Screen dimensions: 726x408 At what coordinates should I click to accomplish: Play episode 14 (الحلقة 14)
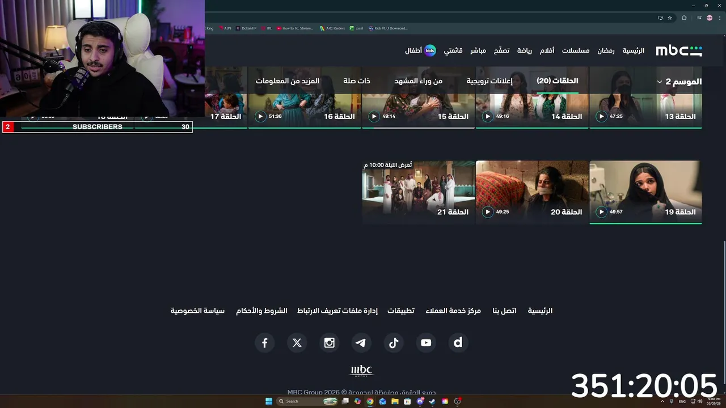point(488,116)
